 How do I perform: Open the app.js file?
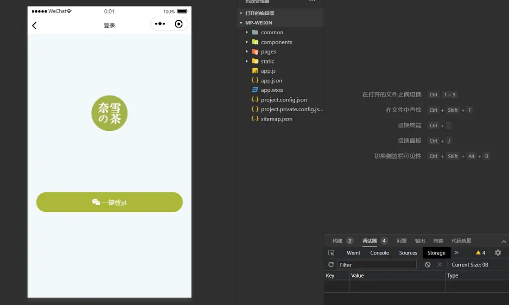coord(268,71)
